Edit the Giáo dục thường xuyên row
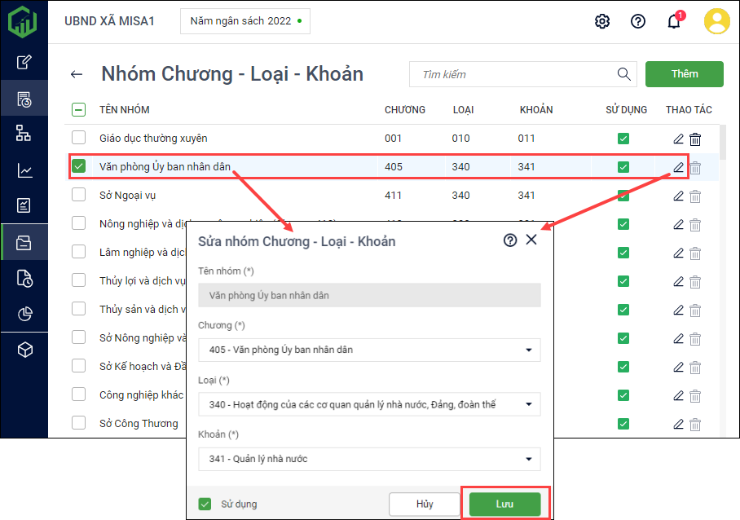 678,139
